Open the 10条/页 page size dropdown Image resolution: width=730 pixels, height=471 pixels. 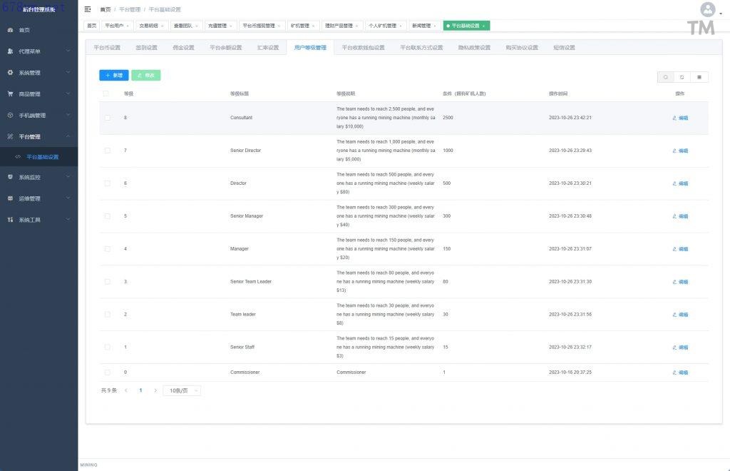coord(182,390)
